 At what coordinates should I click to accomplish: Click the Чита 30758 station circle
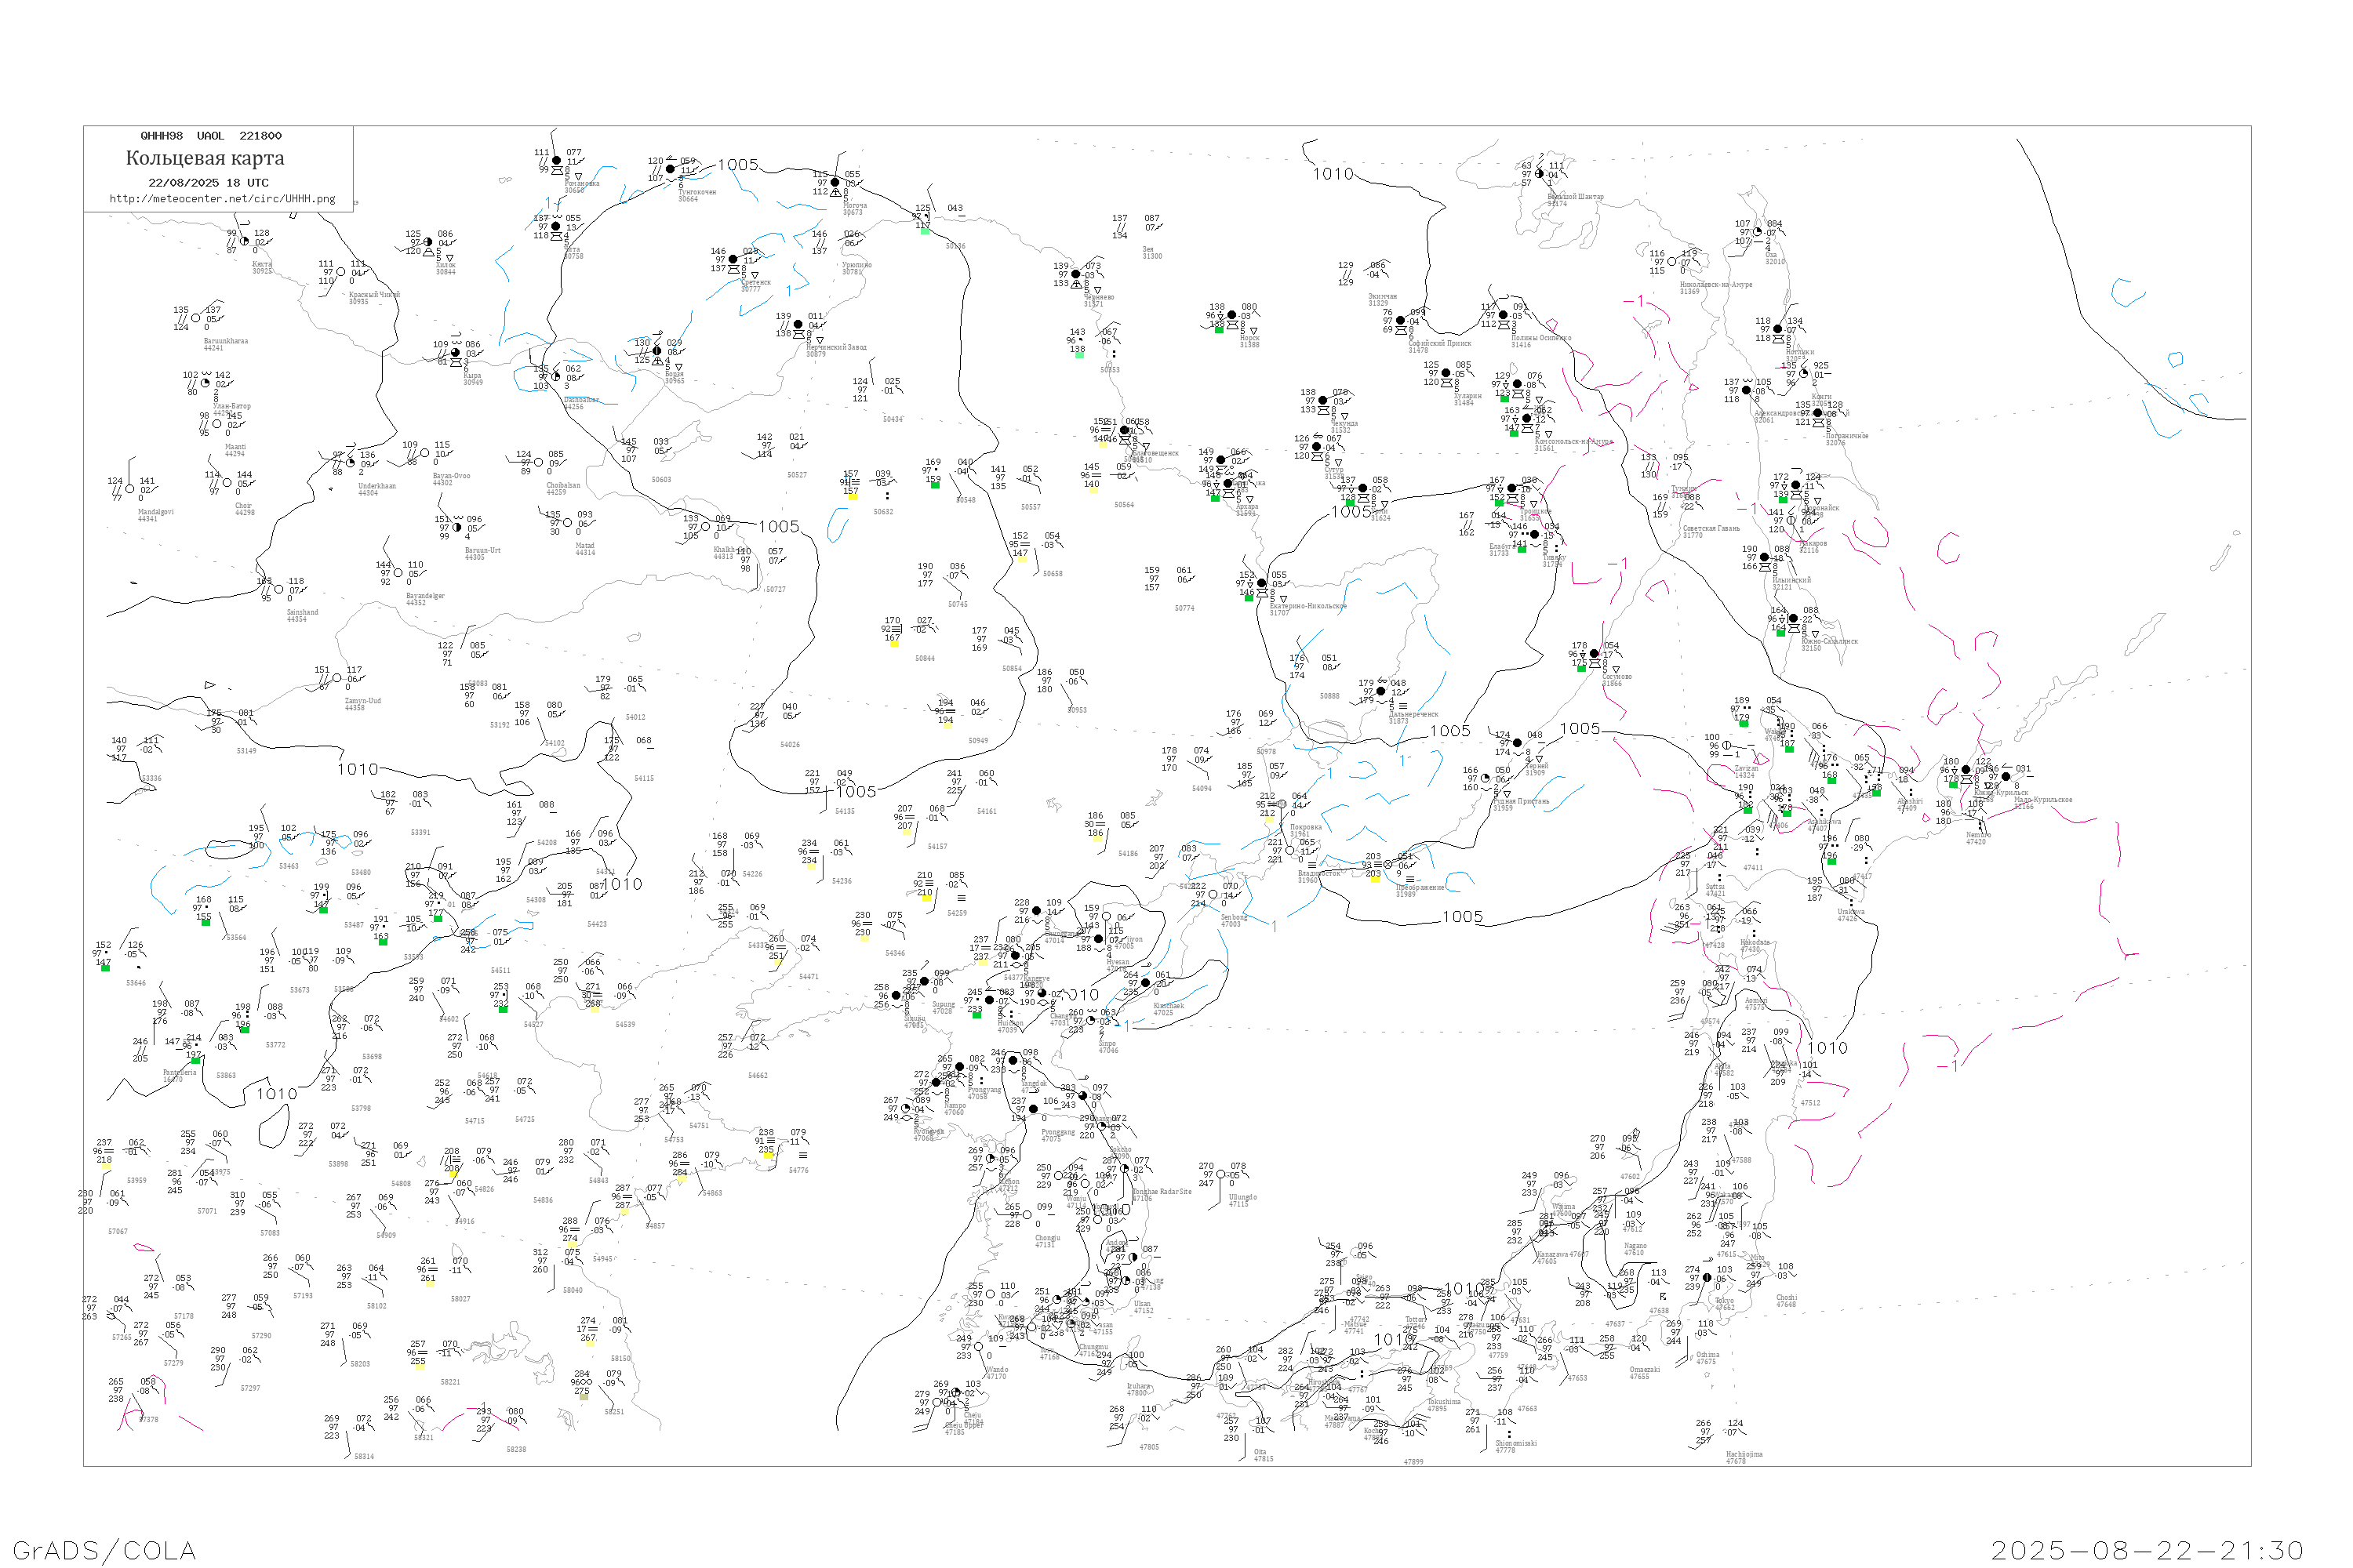coord(556,227)
